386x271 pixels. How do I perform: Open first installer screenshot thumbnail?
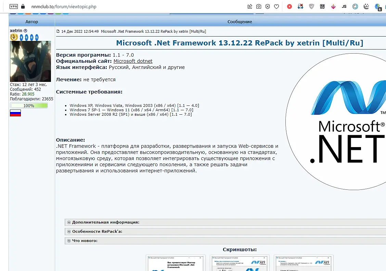(176, 263)
